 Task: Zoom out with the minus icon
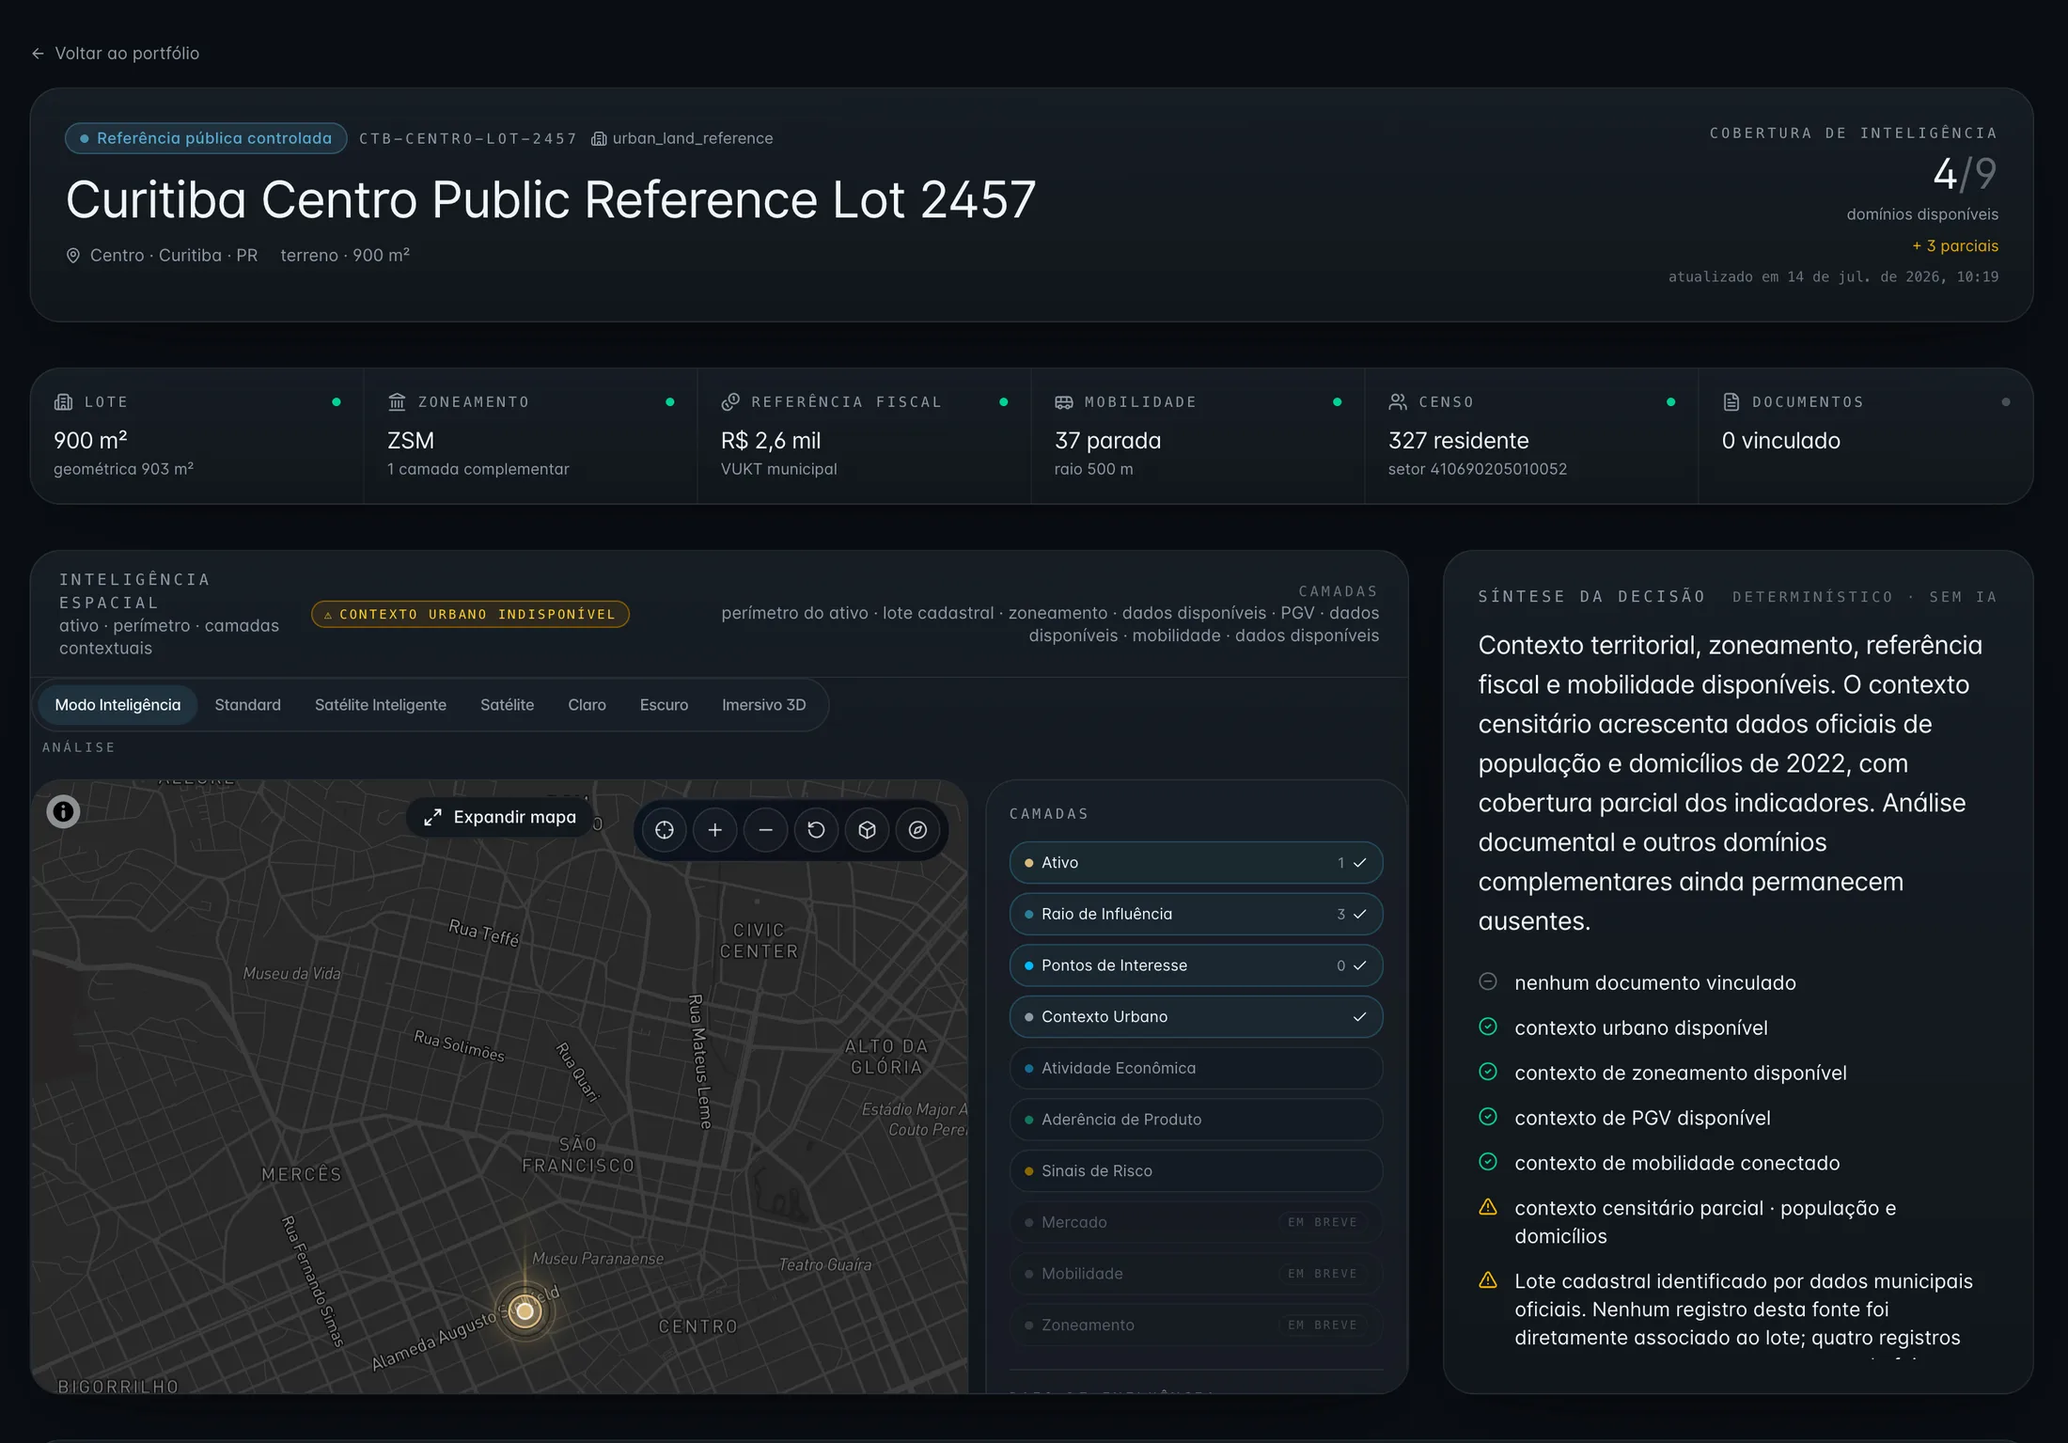click(x=766, y=830)
